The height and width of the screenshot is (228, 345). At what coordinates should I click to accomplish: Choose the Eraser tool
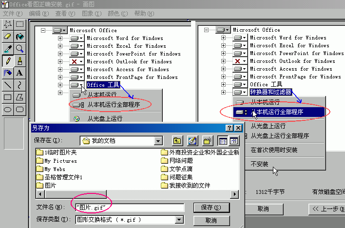click(8, 37)
